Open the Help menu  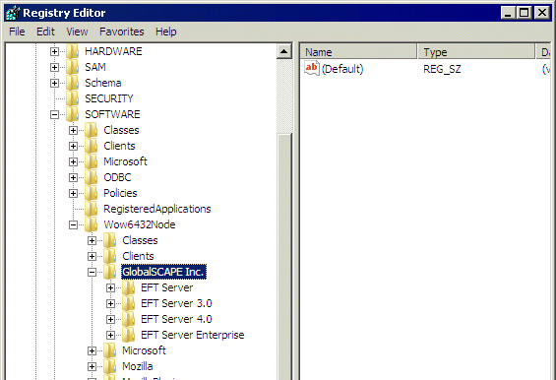(165, 32)
